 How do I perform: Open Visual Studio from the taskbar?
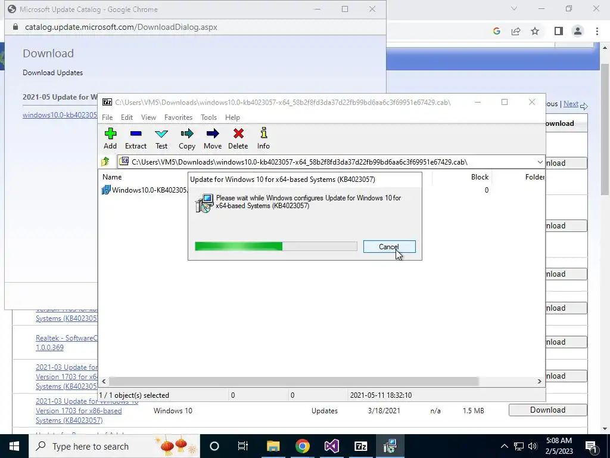(331, 446)
